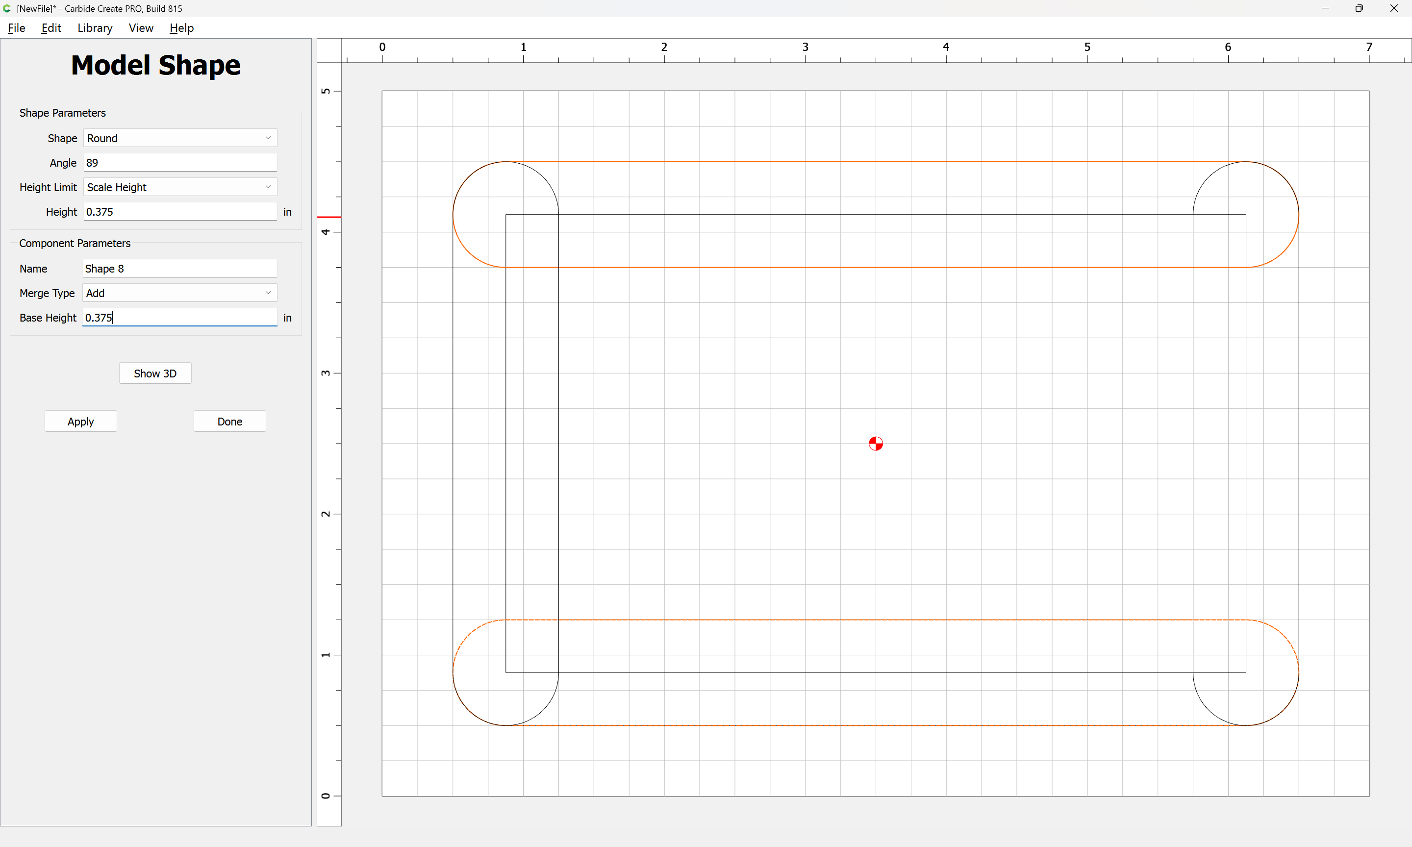Click the Show 3D button
Image resolution: width=1412 pixels, height=847 pixels.
(155, 374)
